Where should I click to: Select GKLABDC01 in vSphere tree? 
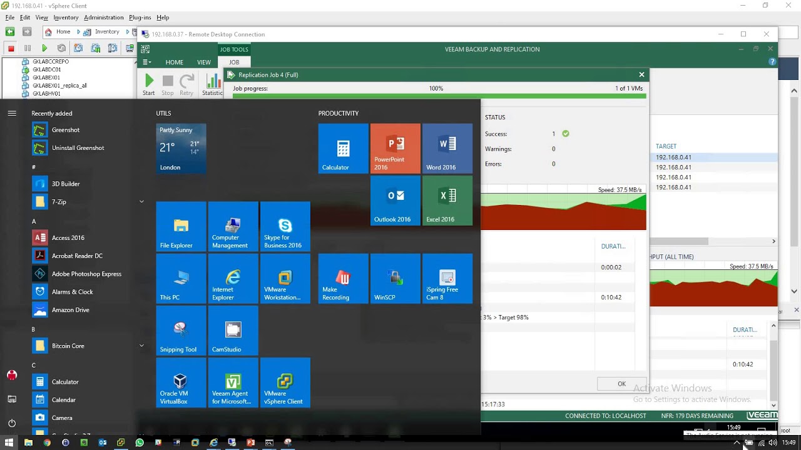pyautogui.click(x=47, y=70)
